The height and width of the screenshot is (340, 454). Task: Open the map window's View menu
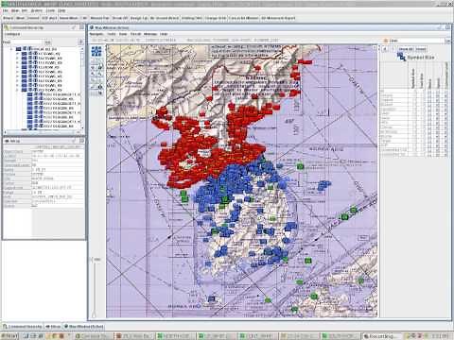click(x=123, y=34)
